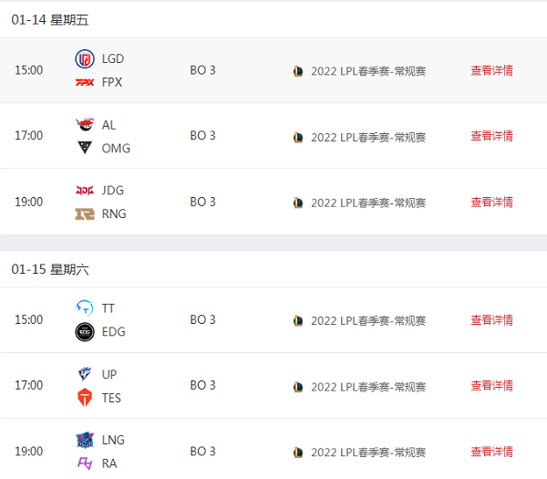This screenshot has width=547, height=479.
Task: Open 查看详情 for UP vs TES match
Action: click(492, 385)
